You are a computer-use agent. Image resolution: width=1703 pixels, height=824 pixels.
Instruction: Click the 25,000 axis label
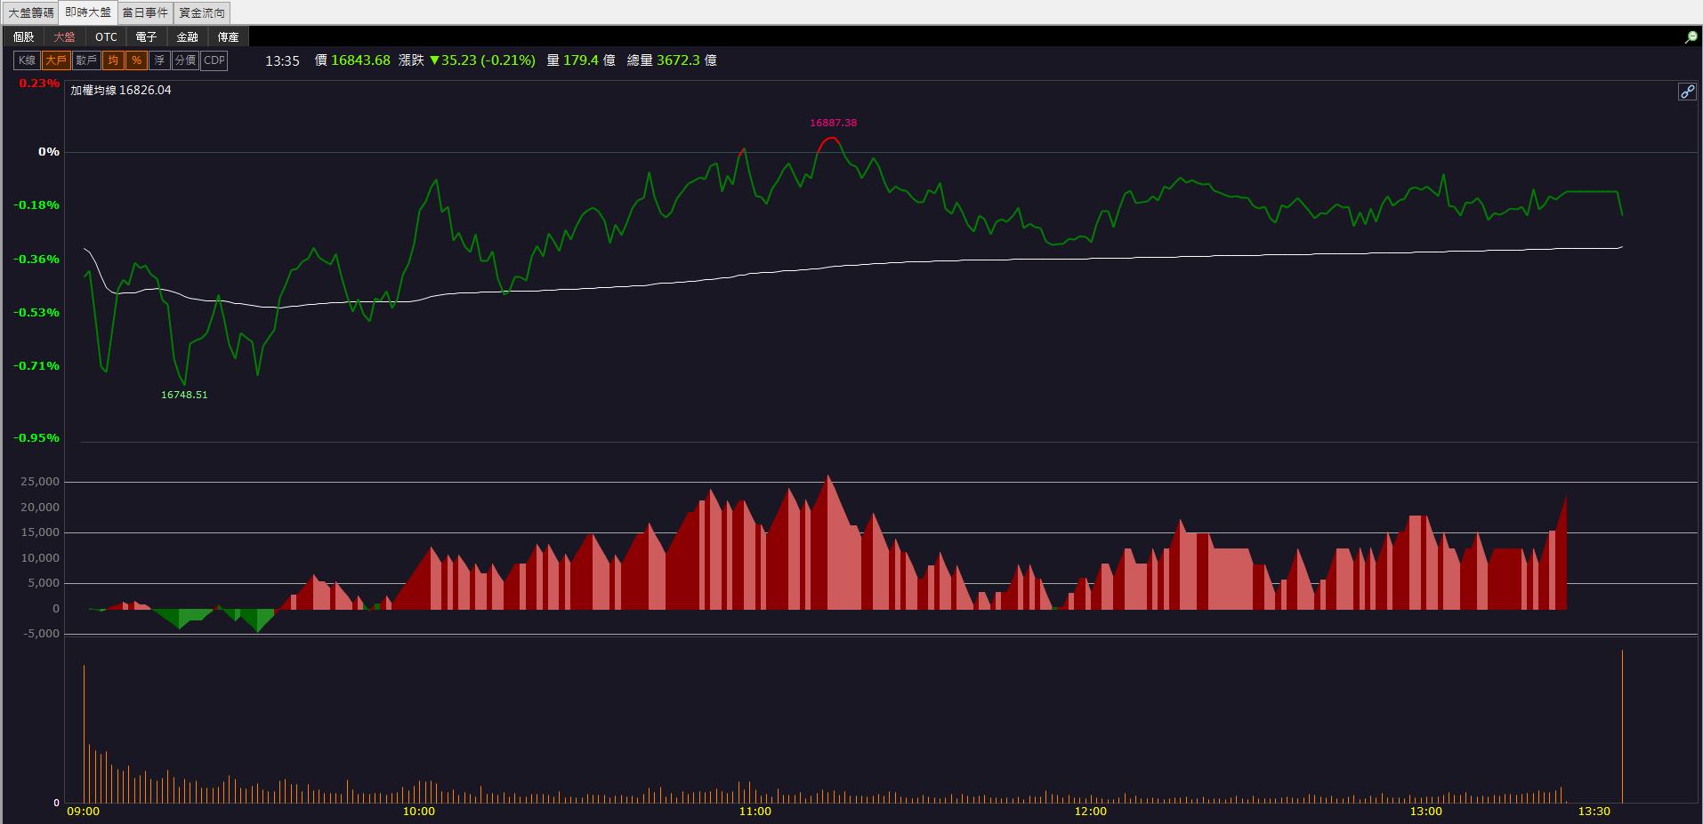point(40,482)
